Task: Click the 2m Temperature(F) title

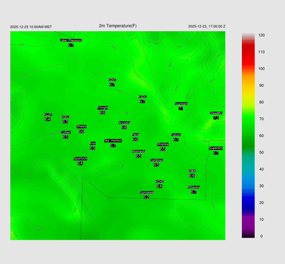Action: (x=118, y=26)
